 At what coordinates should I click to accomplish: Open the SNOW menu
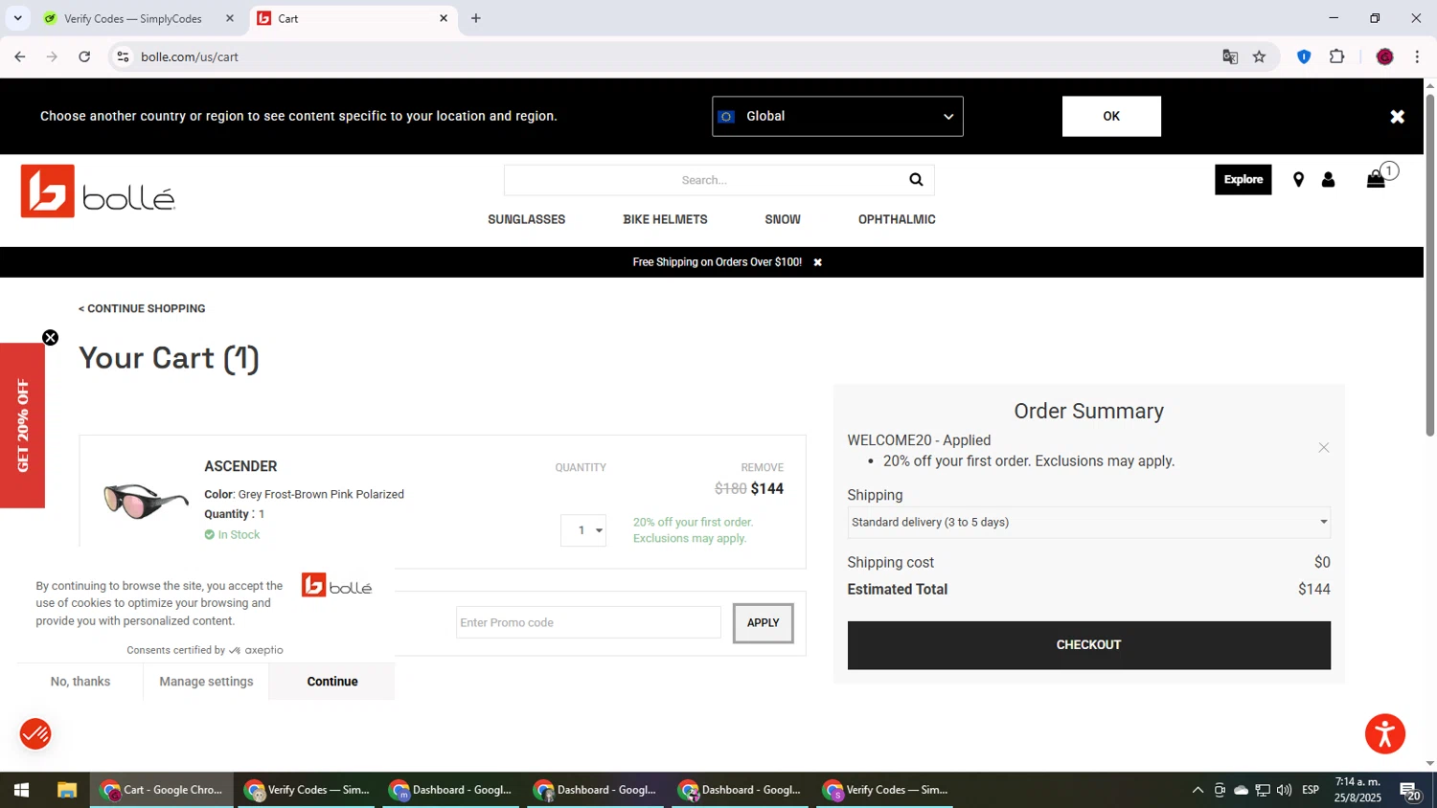pos(783,220)
